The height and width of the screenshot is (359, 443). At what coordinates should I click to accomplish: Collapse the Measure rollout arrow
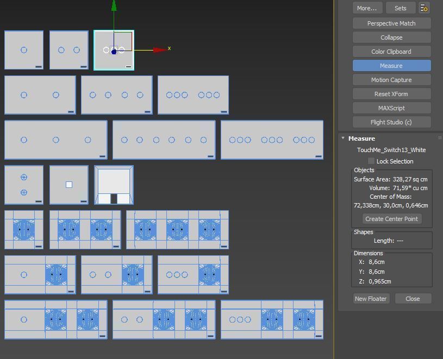click(x=342, y=138)
